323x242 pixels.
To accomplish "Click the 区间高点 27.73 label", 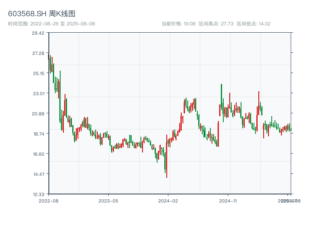I will click(x=216, y=24).
